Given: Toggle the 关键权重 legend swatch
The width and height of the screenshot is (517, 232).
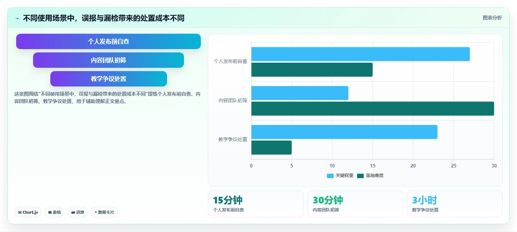Looking at the screenshot, I should [330, 176].
